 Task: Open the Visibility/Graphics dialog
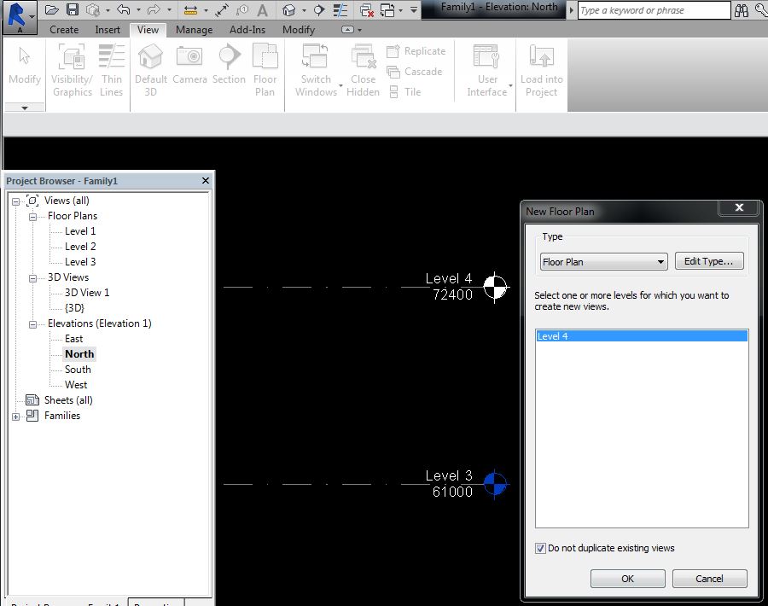71,68
